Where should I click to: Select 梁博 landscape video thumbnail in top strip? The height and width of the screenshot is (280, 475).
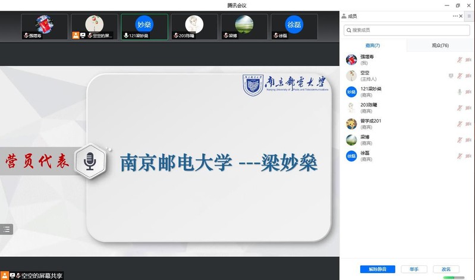pyautogui.click(x=244, y=27)
